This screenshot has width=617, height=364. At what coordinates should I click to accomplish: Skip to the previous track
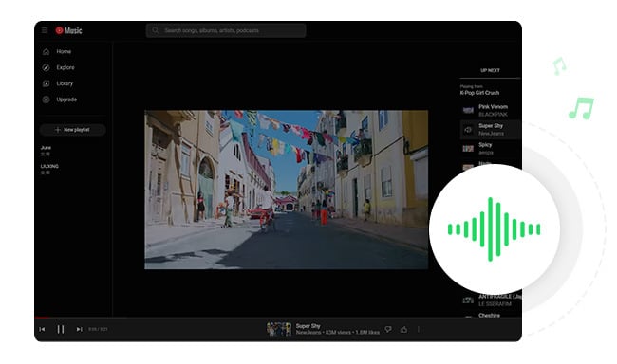tap(42, 330)
